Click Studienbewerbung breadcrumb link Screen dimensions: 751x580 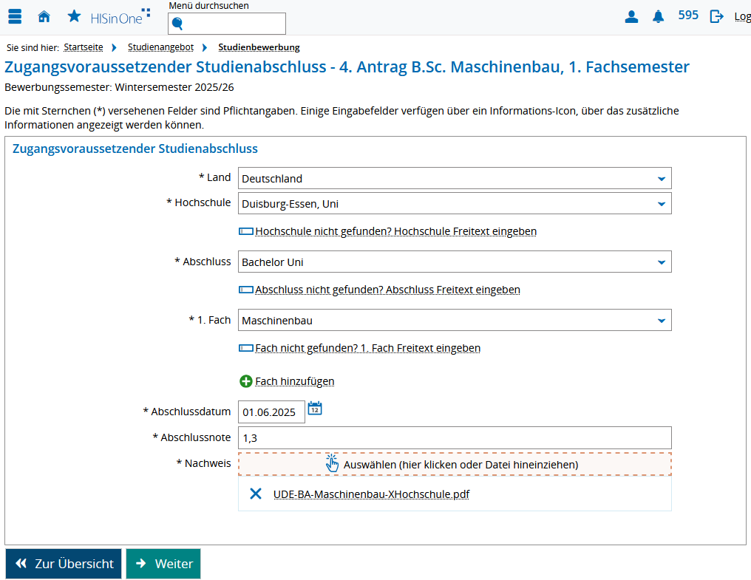[259, 47]
